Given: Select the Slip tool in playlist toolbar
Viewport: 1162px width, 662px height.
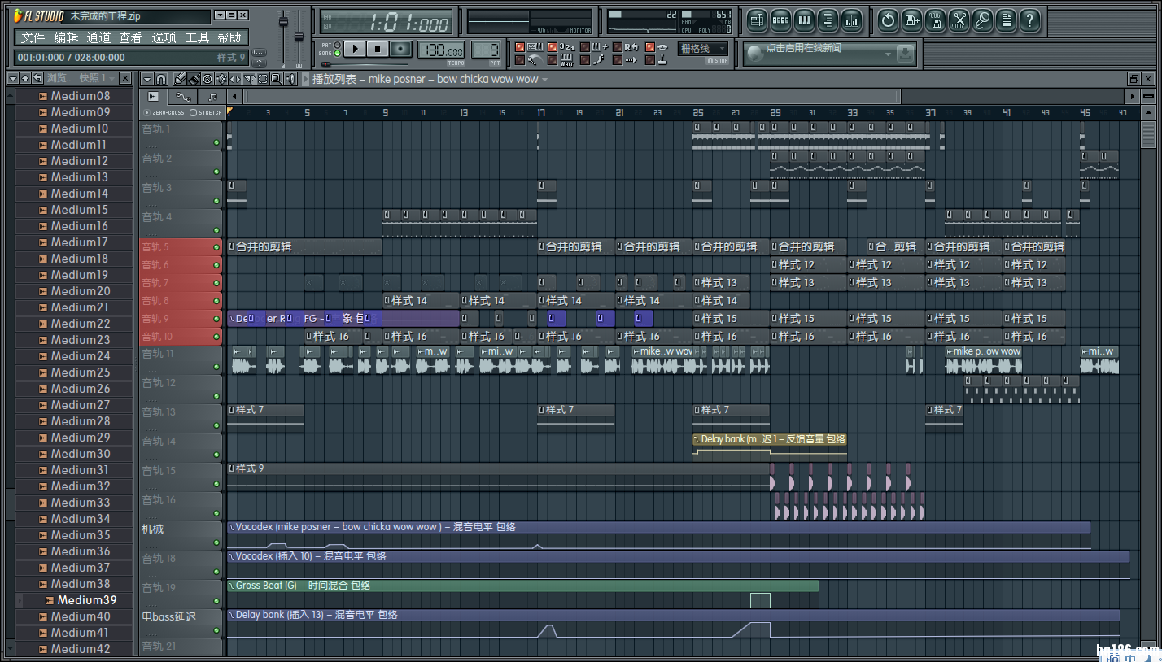Looking at the screenshot, I should (235, 78).
